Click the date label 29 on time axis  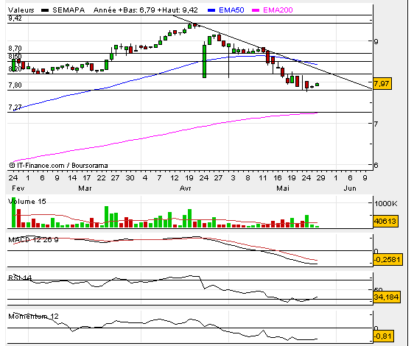320,178
